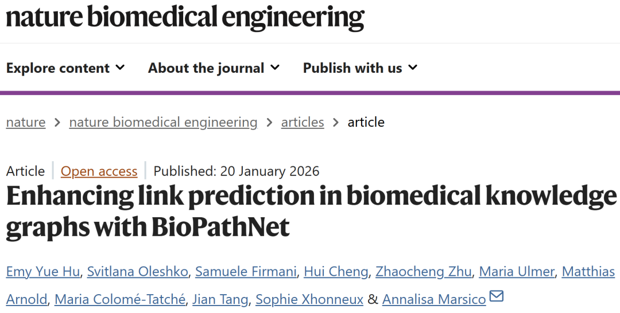Show author Maria Ulmer's info
The height and width of the screenshot is (313, 620).
pos(517,272)
